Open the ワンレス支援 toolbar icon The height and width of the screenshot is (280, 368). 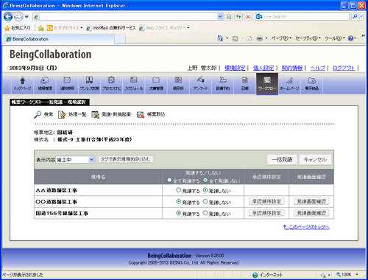[89, 83]
